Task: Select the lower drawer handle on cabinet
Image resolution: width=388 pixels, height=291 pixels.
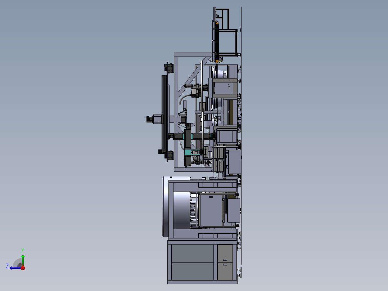Action: 225,264
